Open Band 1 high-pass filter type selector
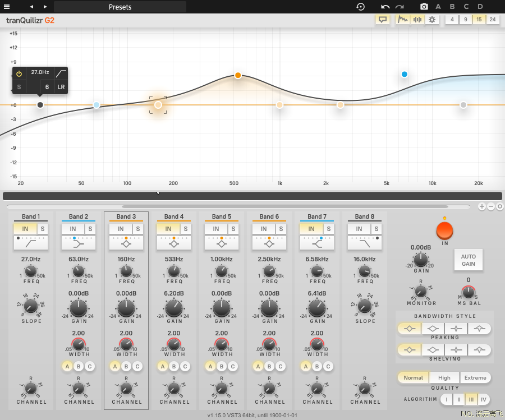505x420 pixels. [31, 243]
